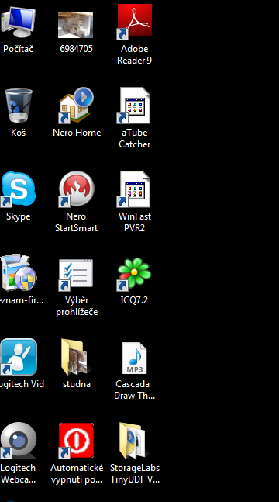Click the 'ICQ7.2' text label
Image resolution: width=279 pixels, height=502 pixels.
[x=134, y=300]
